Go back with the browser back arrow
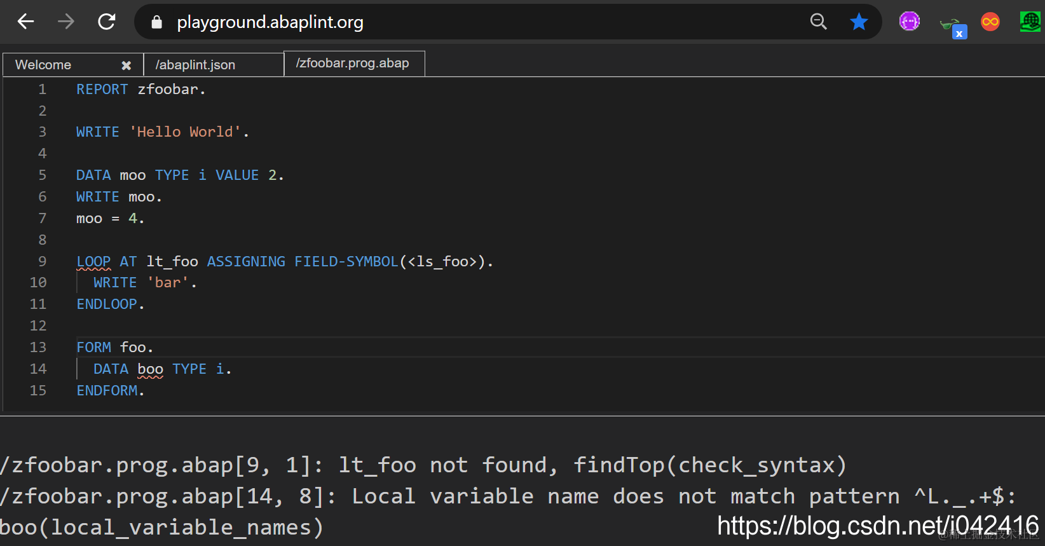The width and height of the screenshot is (1045, 546). click(x=25, y=22)
